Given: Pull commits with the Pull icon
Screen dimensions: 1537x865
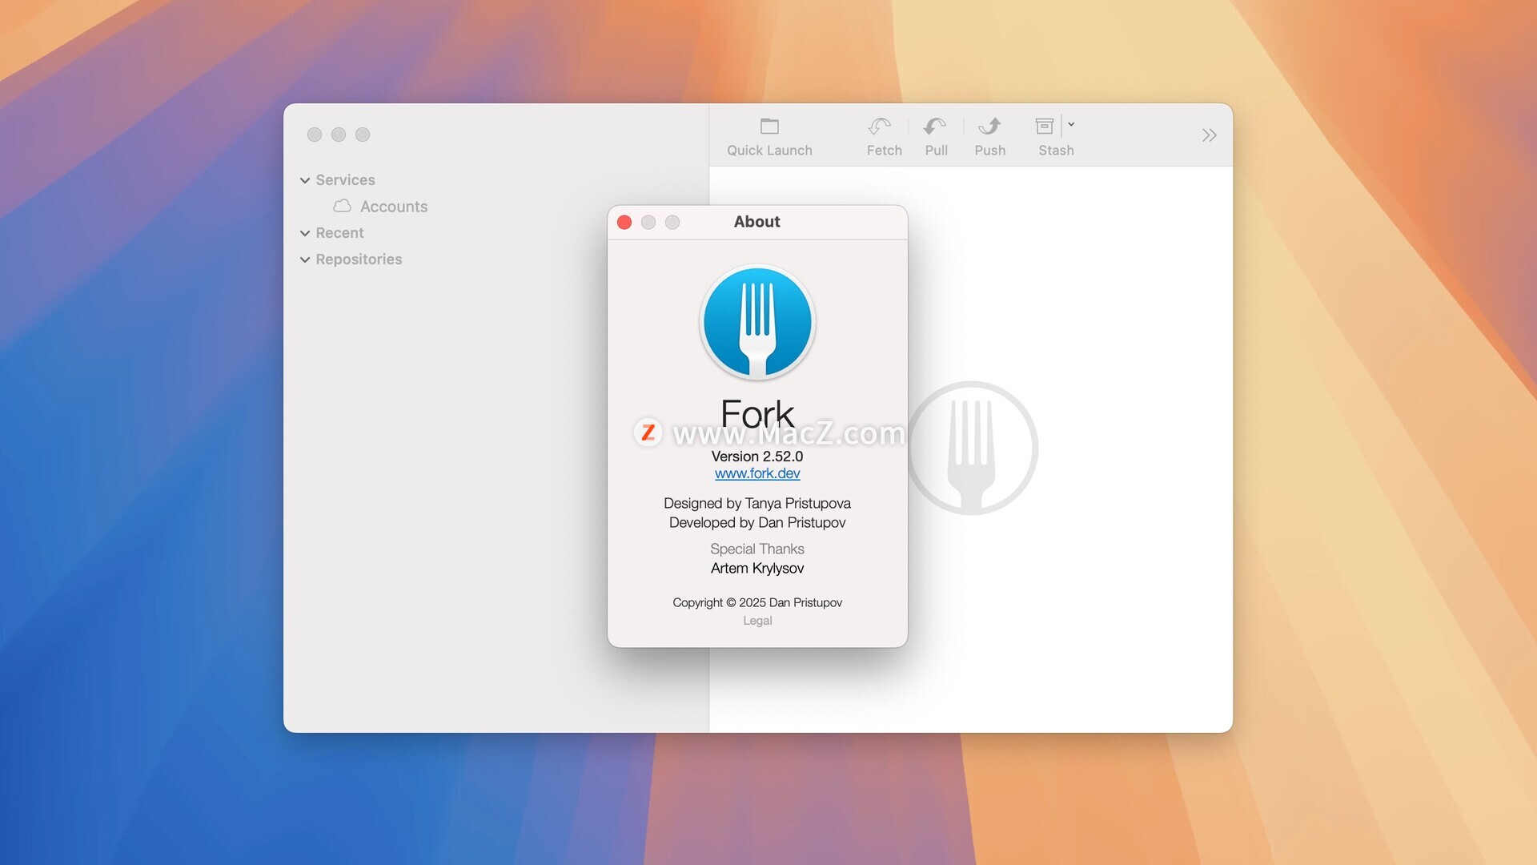Looking at the screenshot, I should 935,126.
